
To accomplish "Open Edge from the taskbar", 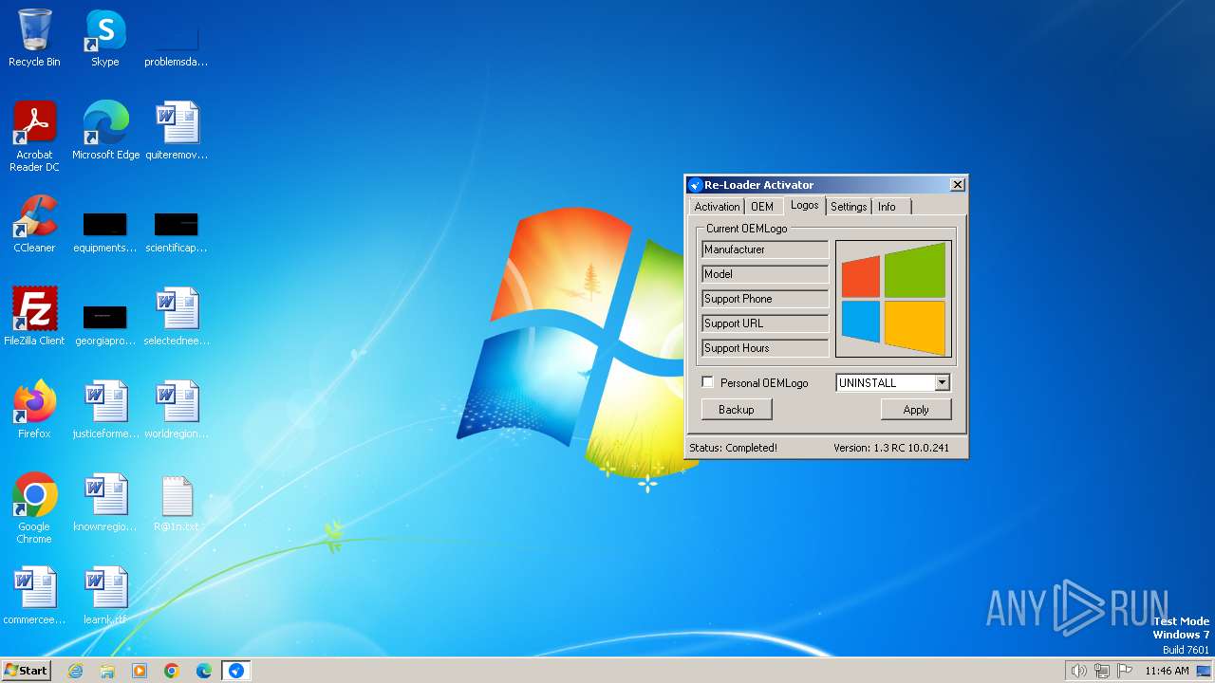I will pos(204,671).
